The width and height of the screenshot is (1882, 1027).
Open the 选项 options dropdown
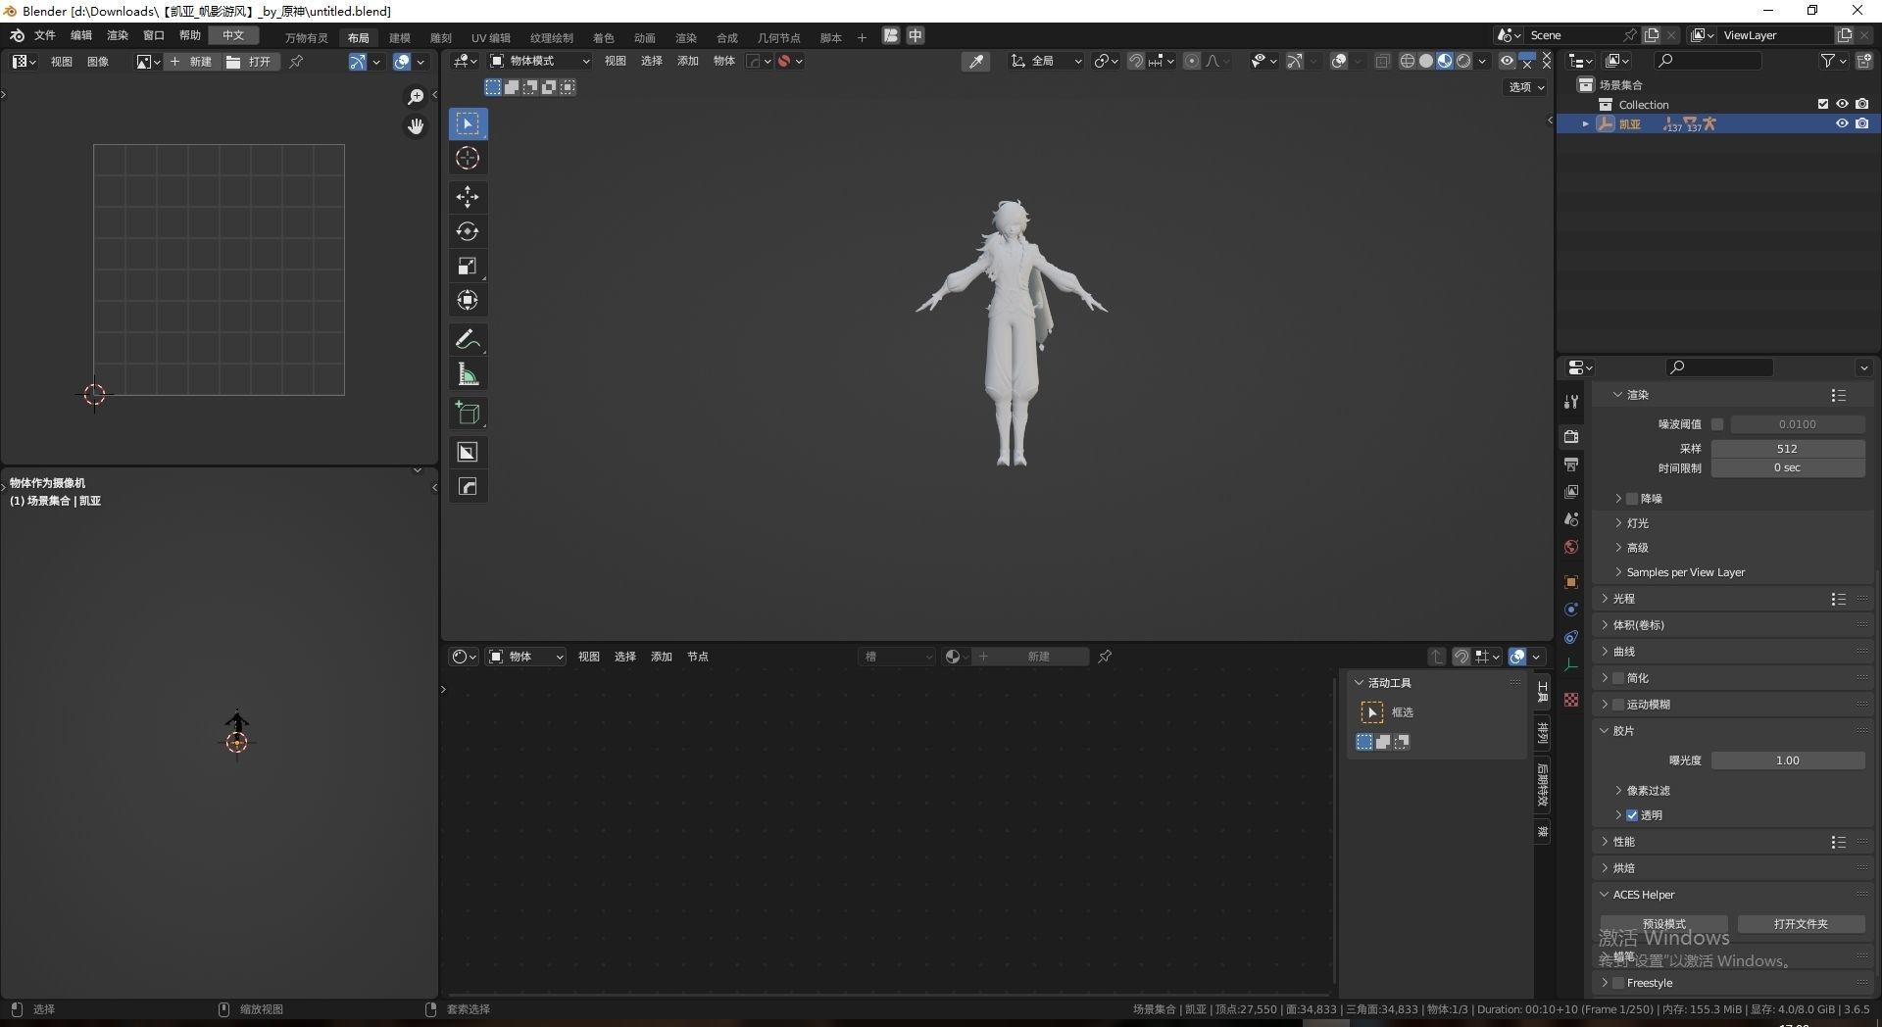click(1526, 87)
